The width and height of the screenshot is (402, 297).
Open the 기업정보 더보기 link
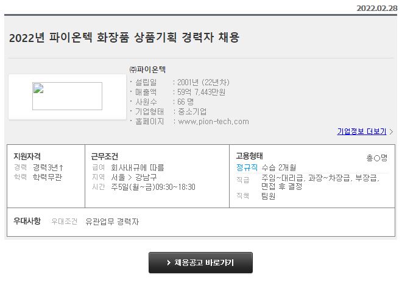click(361, 131)
